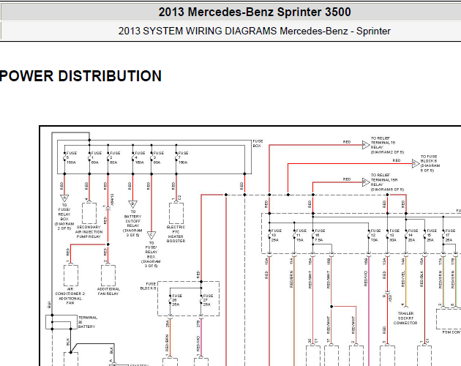Click the 'FUSE 16 7.5A' label

(x=320, y=236)
